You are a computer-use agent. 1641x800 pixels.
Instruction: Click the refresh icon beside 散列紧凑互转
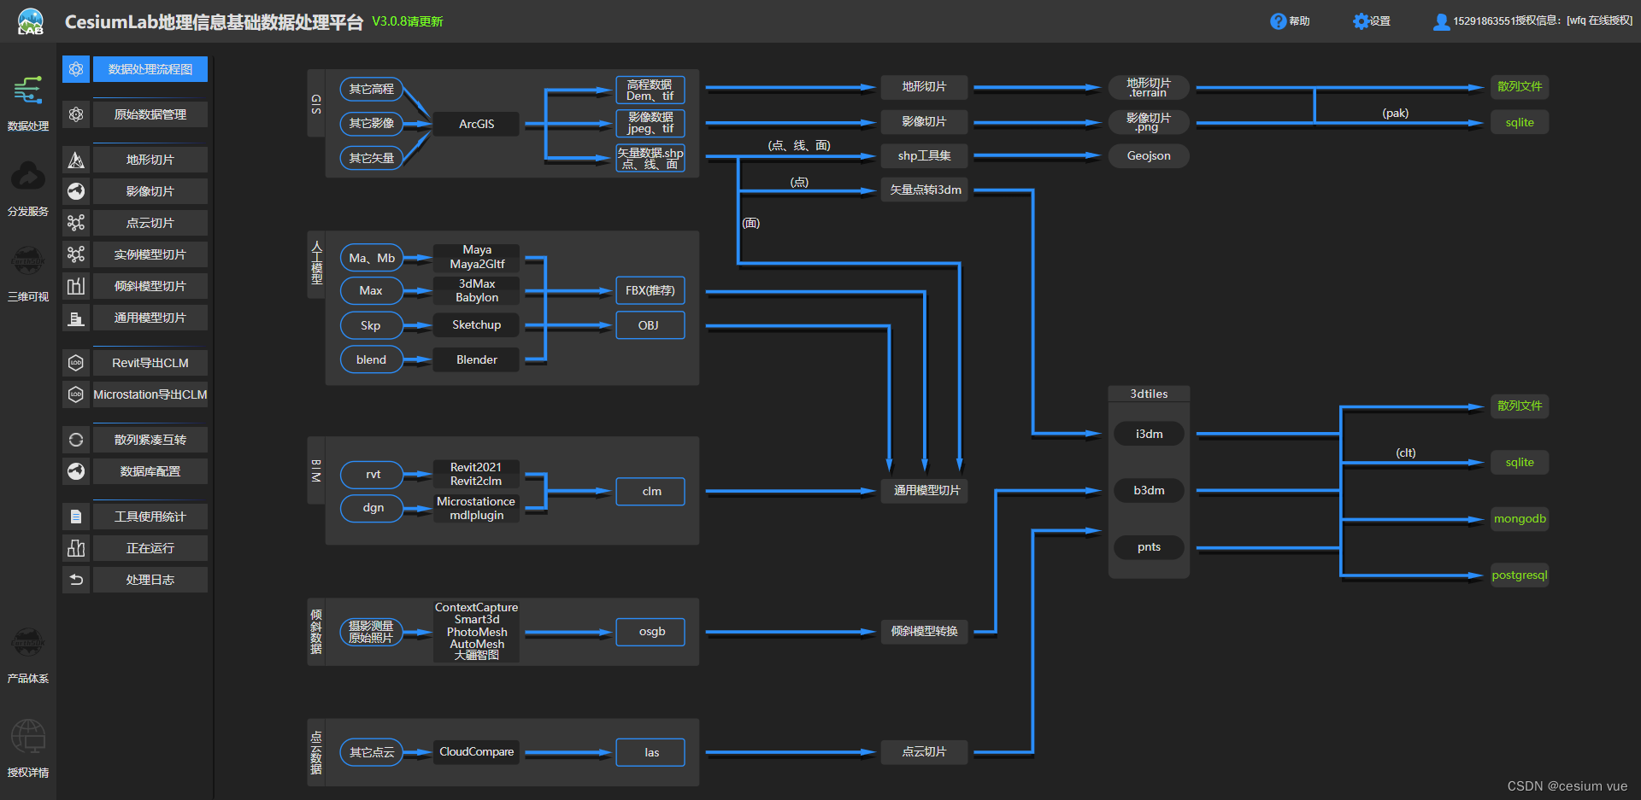click(76, 440)
